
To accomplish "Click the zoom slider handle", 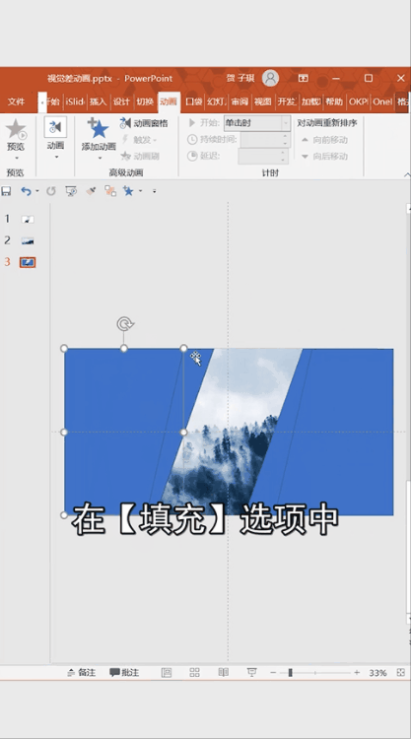I will coord(291,673).
